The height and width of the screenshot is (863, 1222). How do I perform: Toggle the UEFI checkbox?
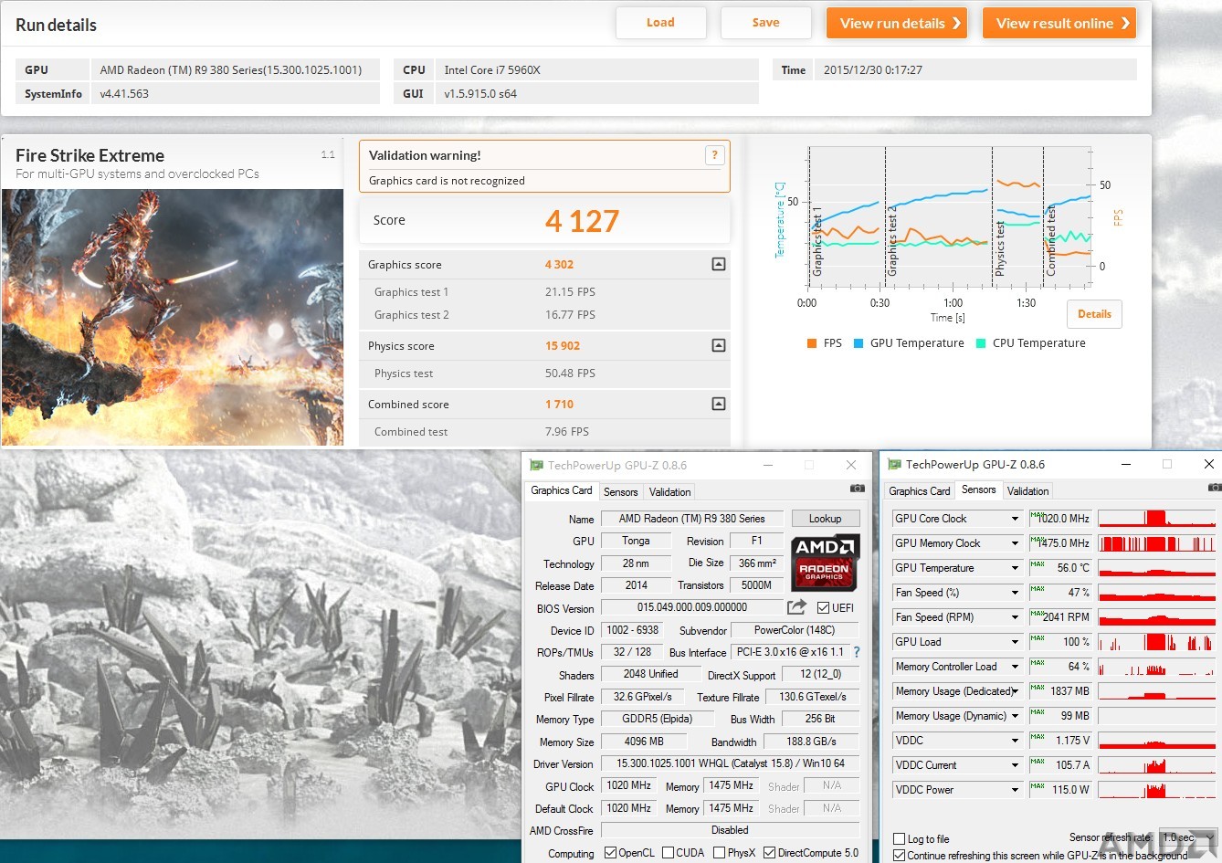[823, 608]
